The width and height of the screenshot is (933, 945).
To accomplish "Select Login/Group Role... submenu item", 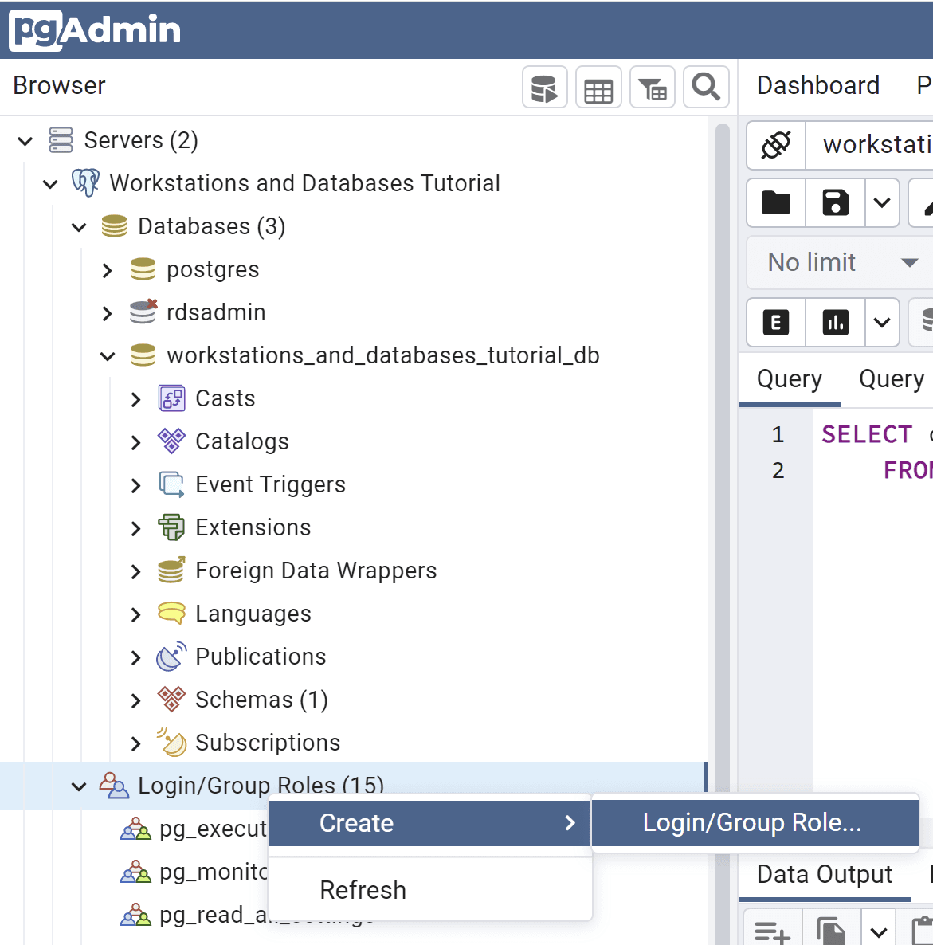I will pos(754,823).
